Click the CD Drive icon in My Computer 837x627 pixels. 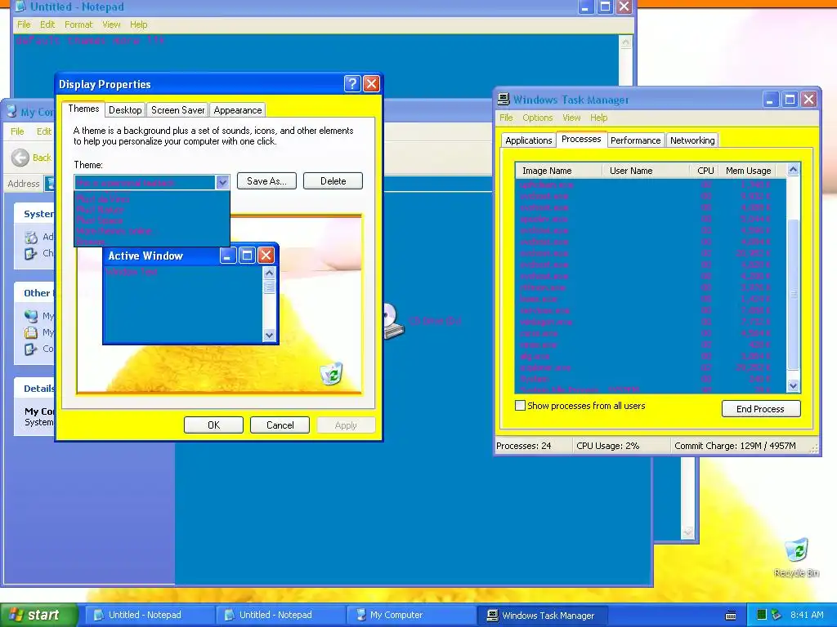pos(392,321)
